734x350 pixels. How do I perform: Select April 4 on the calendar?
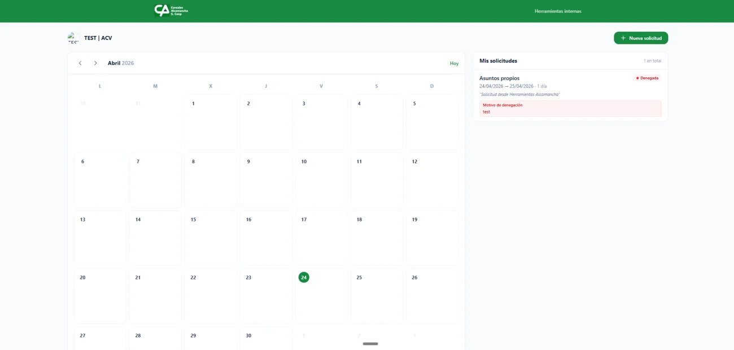377,122
